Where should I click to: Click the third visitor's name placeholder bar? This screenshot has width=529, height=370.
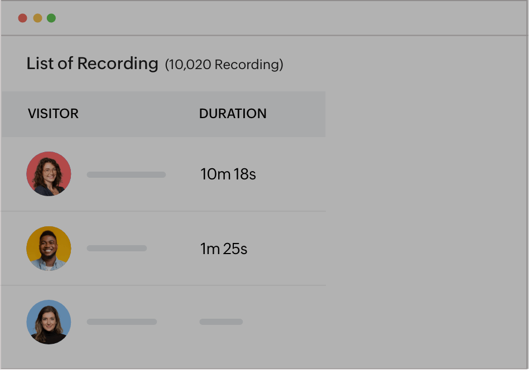click(122, 322)
